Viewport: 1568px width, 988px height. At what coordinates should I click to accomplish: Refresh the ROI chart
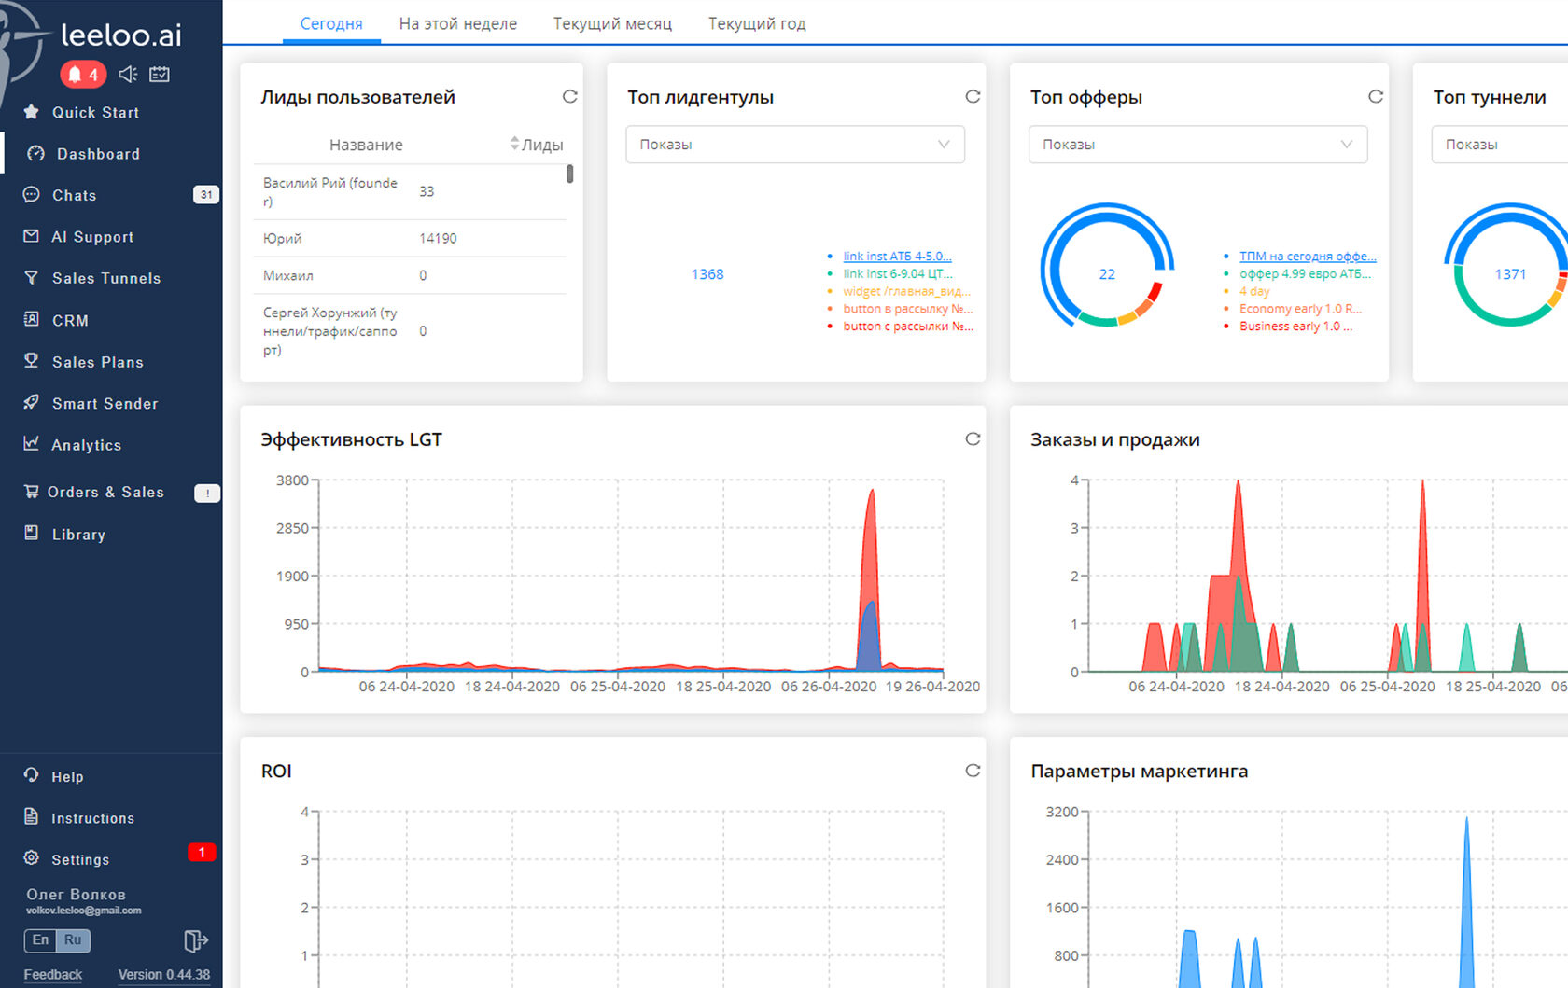click(x=973, y=771)
